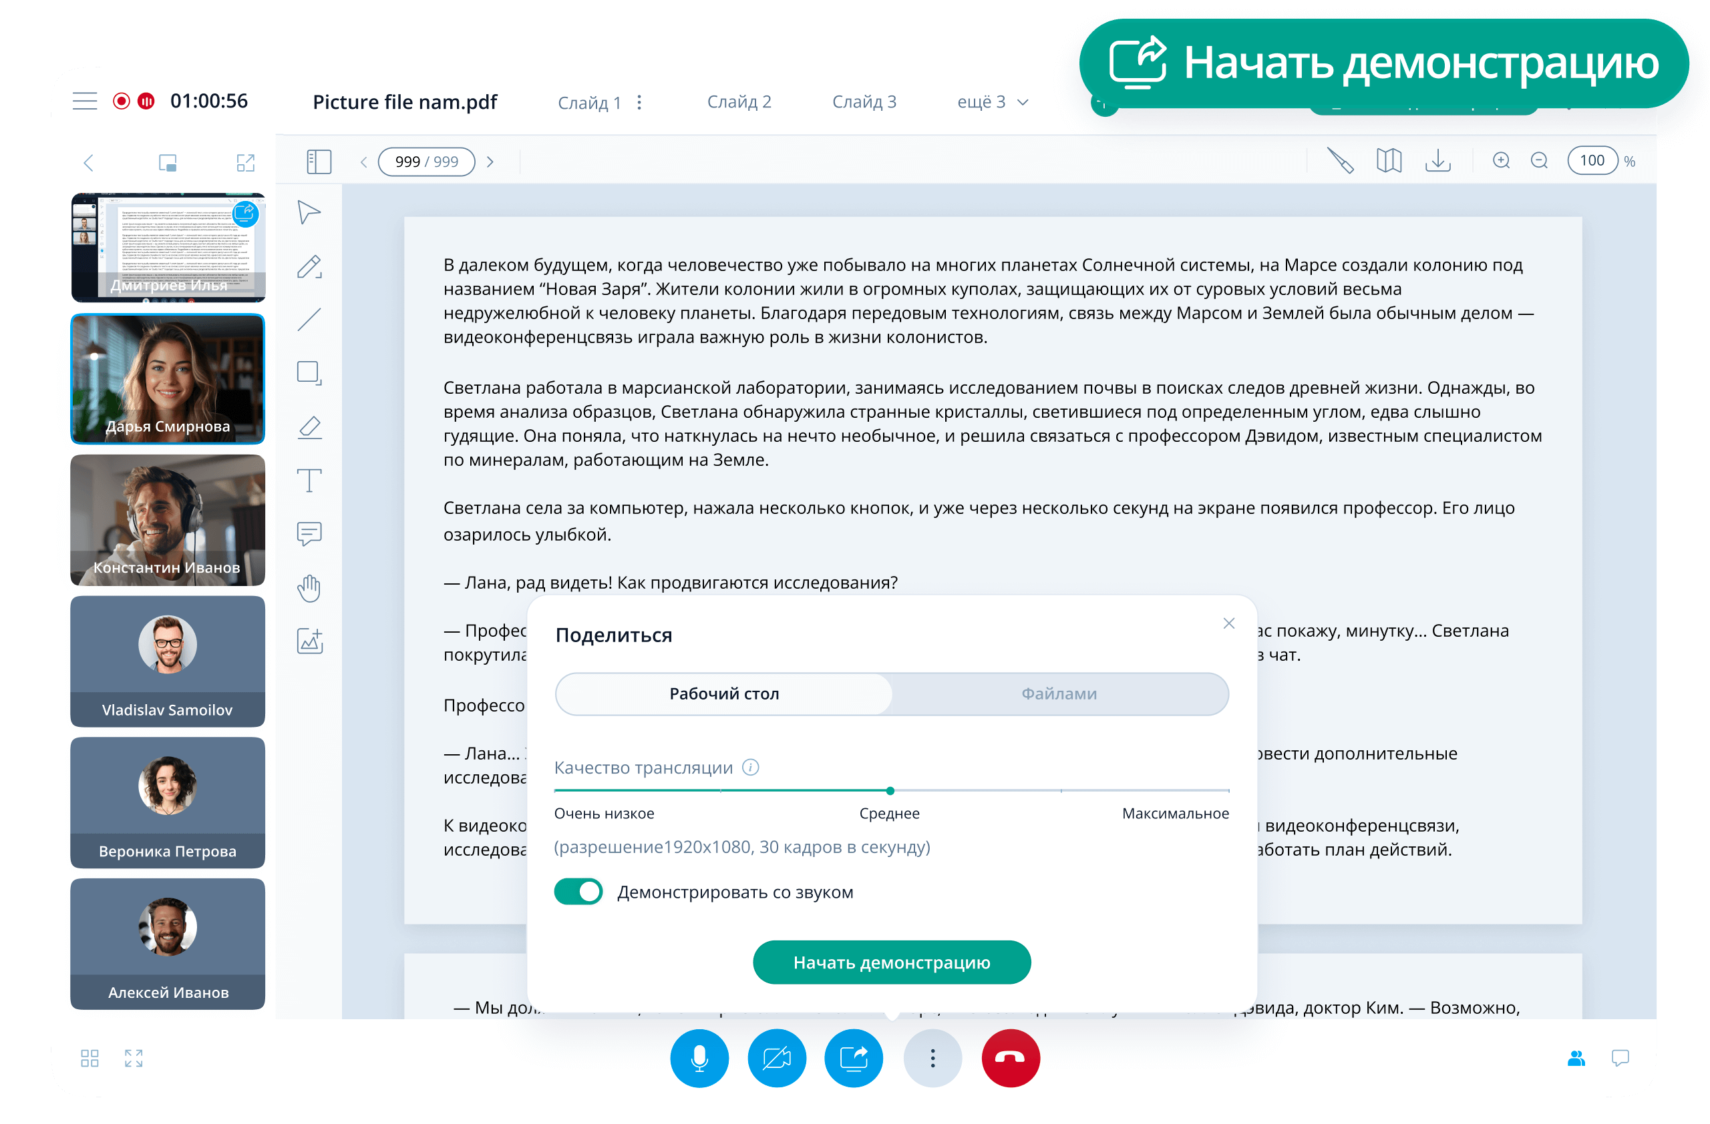The image size is (1710, 1124).
Task: Select Файлами sharing tab
Action: tap(1059, 693)
